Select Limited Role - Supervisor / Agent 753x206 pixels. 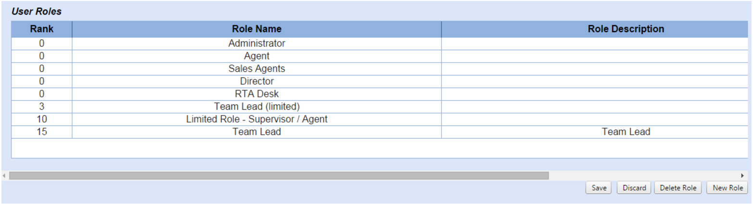click(x=256, y=119)
